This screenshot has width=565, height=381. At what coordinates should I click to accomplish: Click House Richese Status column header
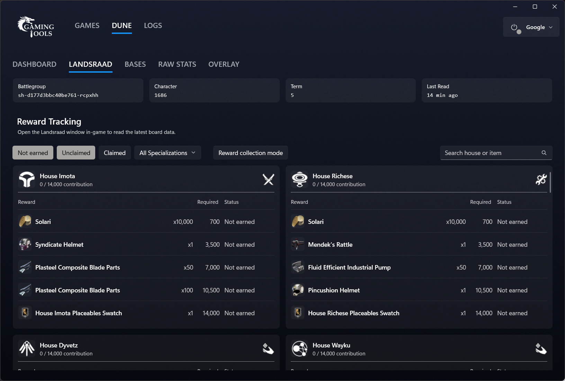coord(504,202)
